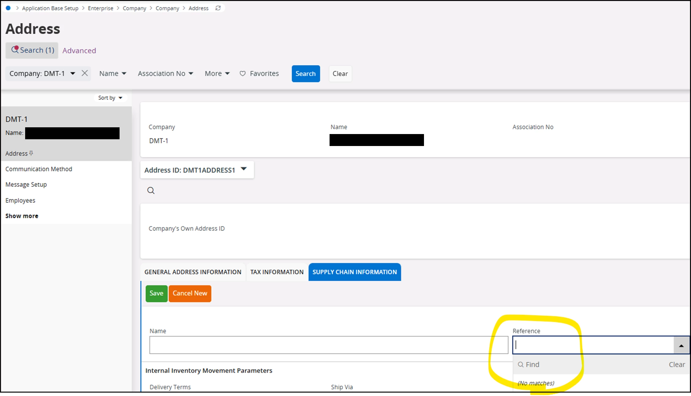The image size is (691, 396).
Task: Open the Sort by dropdown
Action: [110, 98]
